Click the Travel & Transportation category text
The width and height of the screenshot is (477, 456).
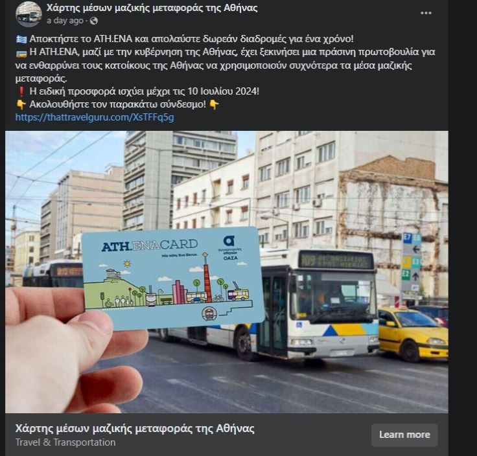pyautogui.click(x=65, y=442)
